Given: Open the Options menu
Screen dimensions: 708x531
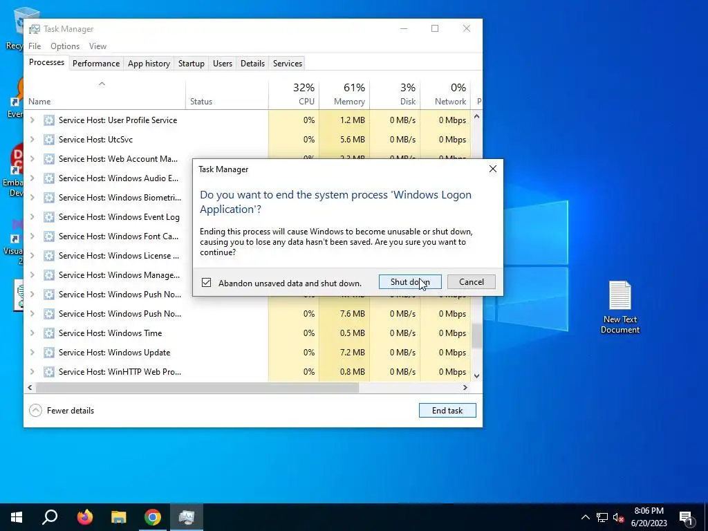Looking at the screenshot, I should 65,46.
